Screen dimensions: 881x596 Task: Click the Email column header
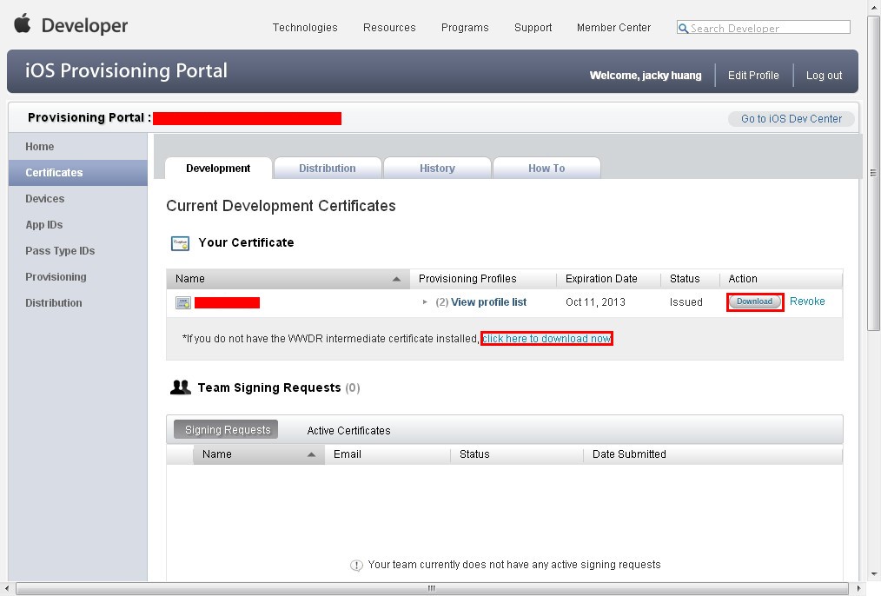tap(388, 454)
